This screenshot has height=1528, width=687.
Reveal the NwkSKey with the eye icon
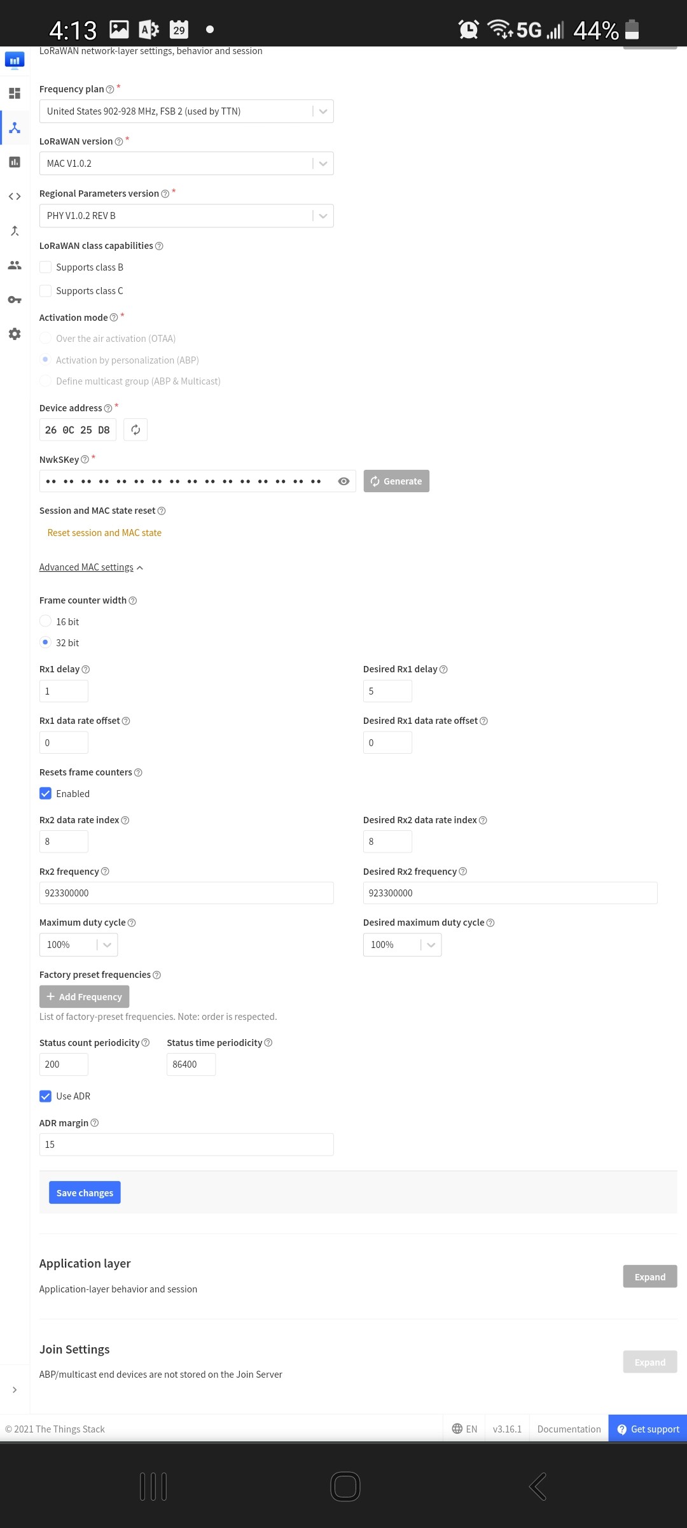343,481
